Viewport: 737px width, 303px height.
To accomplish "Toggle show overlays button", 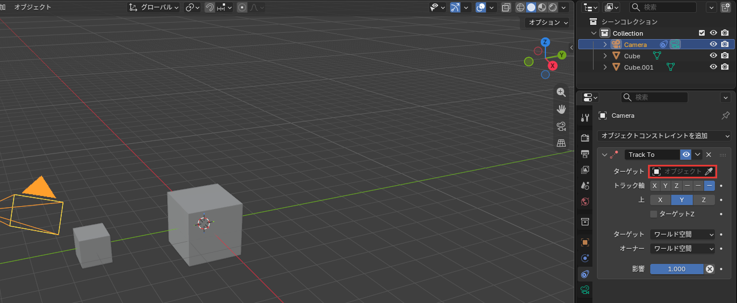I will coord(481,7).
